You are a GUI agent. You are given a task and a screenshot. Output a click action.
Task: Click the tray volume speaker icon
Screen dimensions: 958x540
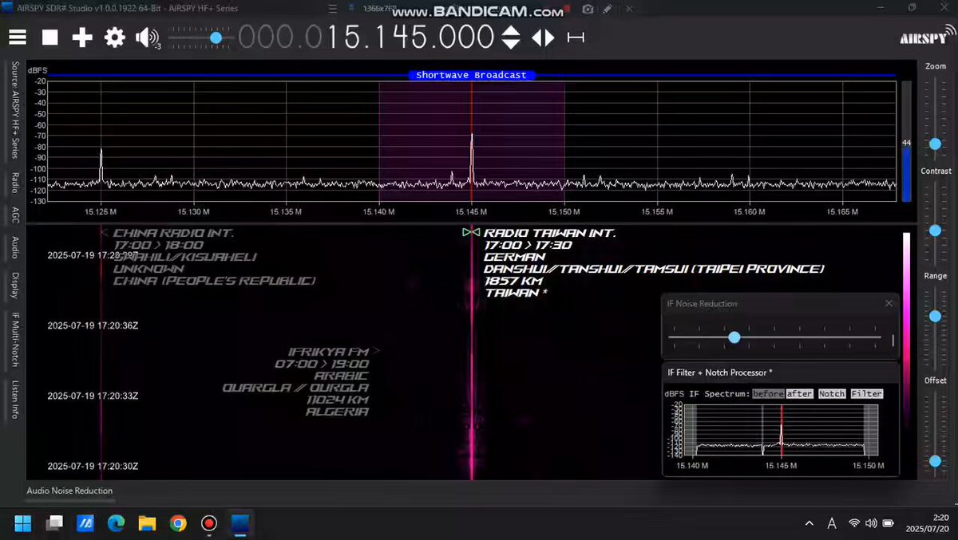[870, 523]
